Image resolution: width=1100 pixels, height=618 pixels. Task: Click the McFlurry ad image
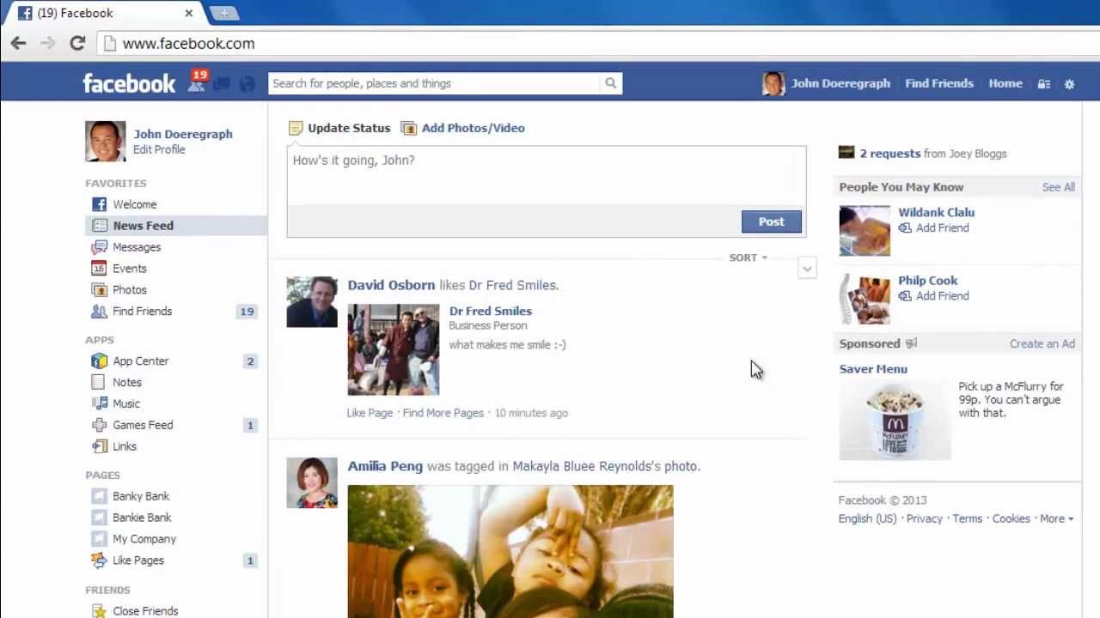(895, 421)
